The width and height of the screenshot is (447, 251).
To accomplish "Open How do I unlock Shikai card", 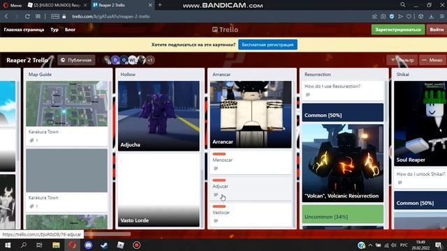I will coord(420,178).
